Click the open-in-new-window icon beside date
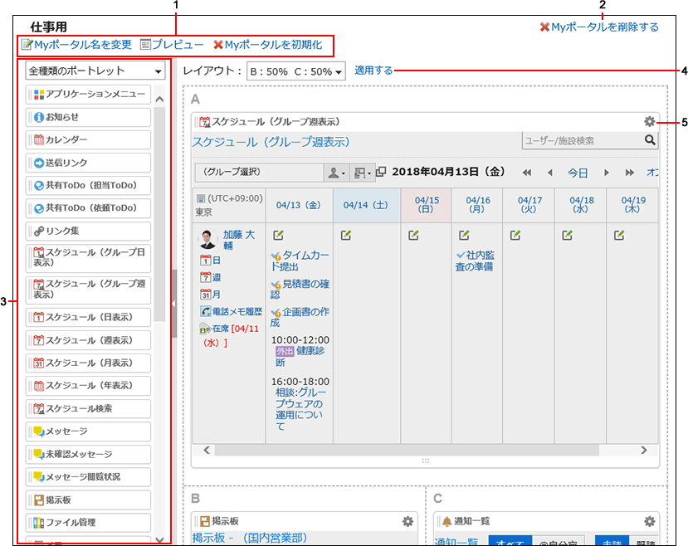 tap(381, 172)
